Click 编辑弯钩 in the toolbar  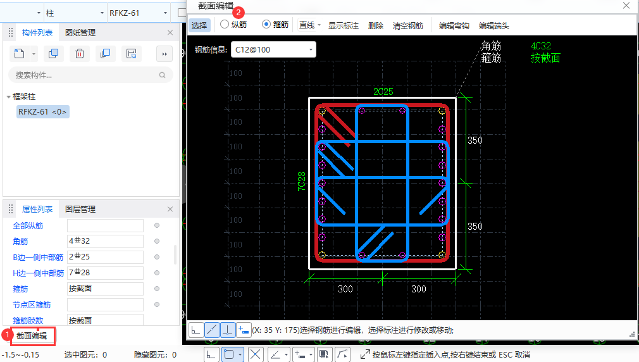[454, 26]
